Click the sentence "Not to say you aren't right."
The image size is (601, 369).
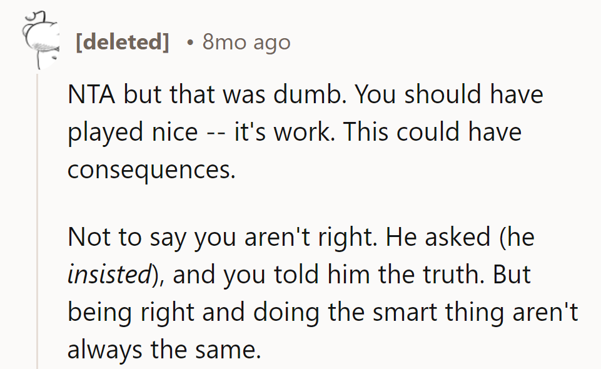[222, 238]
